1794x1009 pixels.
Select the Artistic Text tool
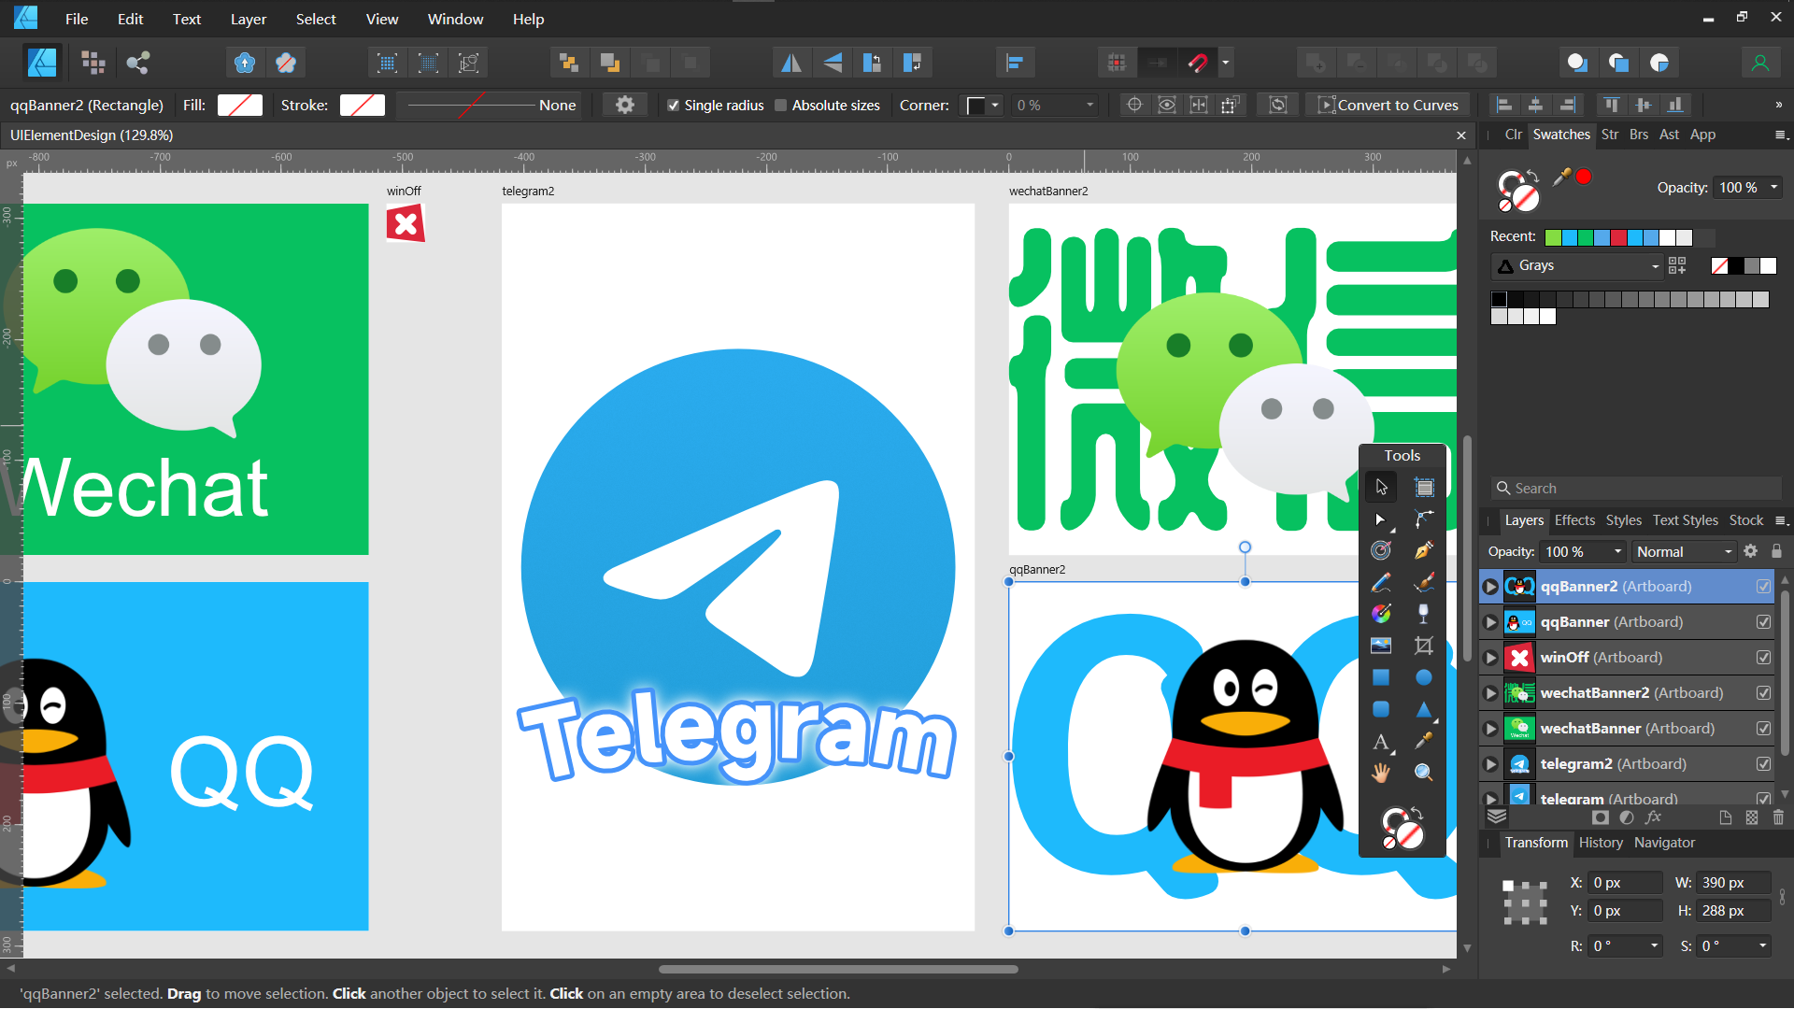tap(1381, 742)
